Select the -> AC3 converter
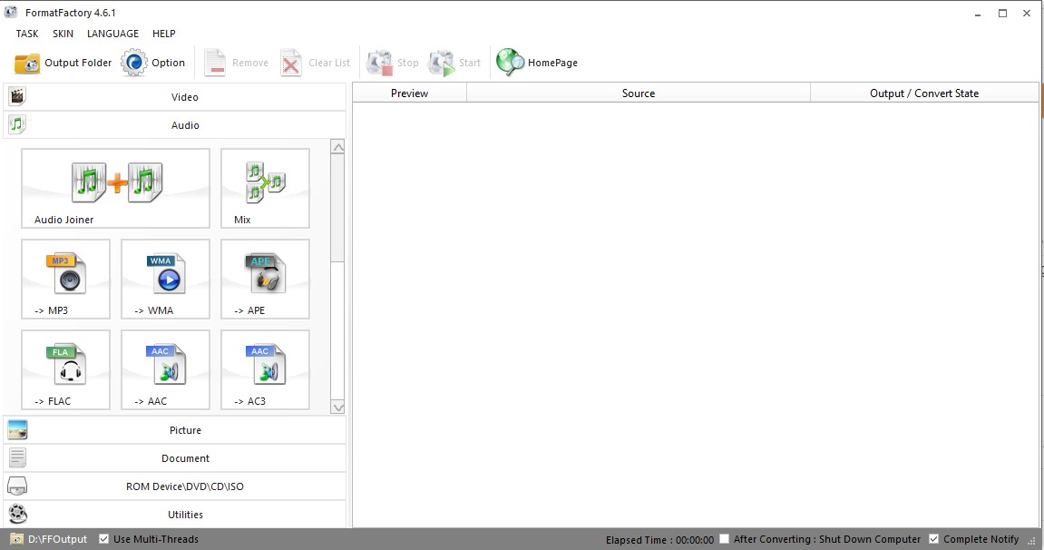This screenshot has width=1044, height=550. [265, 369]
